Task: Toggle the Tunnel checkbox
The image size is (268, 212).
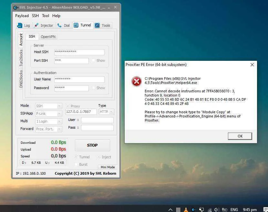Action: (x=76, y=157)
